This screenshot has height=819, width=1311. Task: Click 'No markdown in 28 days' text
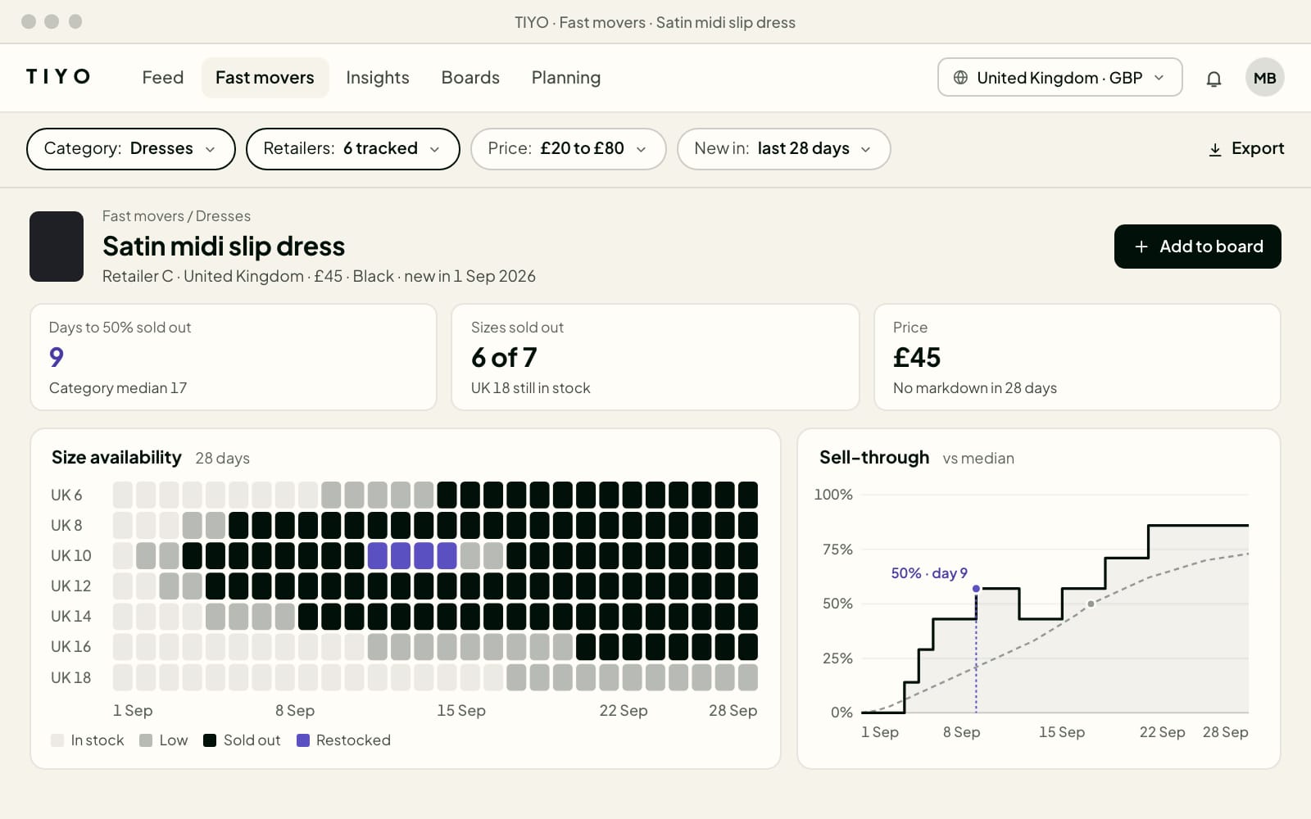(975, 388)
